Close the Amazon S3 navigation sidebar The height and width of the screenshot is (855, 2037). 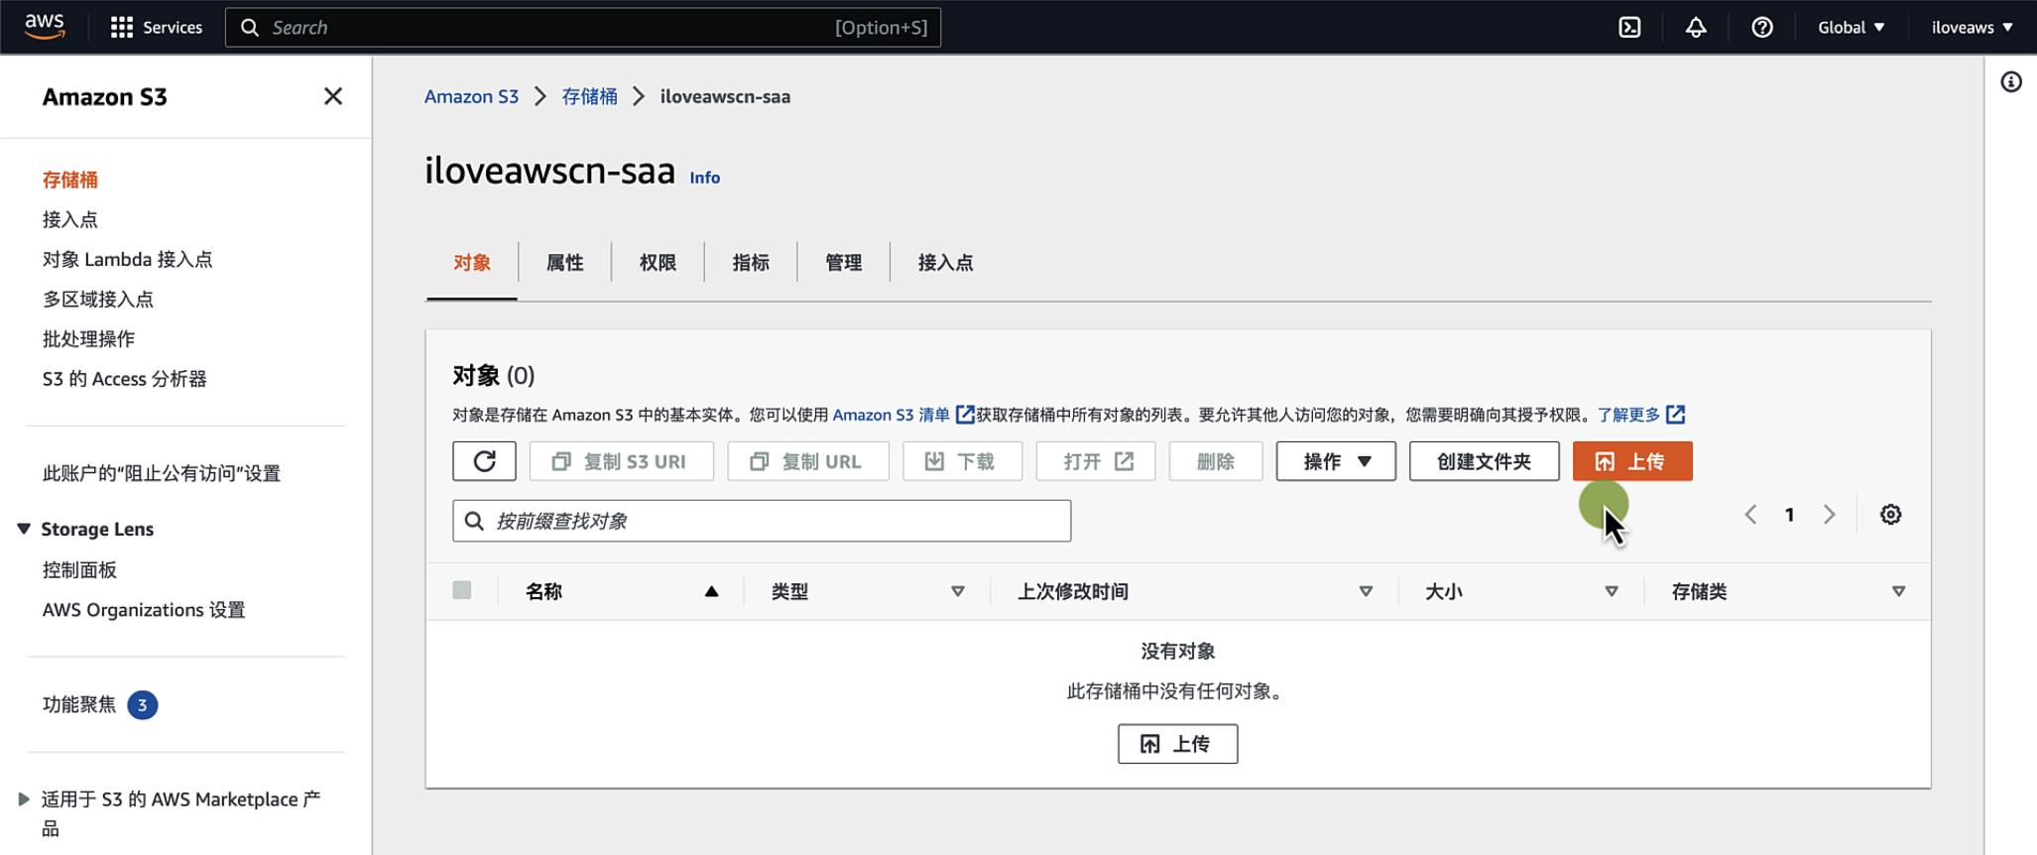(333, 96)
